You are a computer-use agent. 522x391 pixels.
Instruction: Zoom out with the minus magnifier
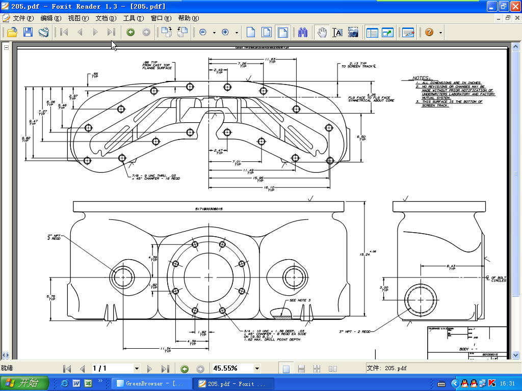point(203,32)
